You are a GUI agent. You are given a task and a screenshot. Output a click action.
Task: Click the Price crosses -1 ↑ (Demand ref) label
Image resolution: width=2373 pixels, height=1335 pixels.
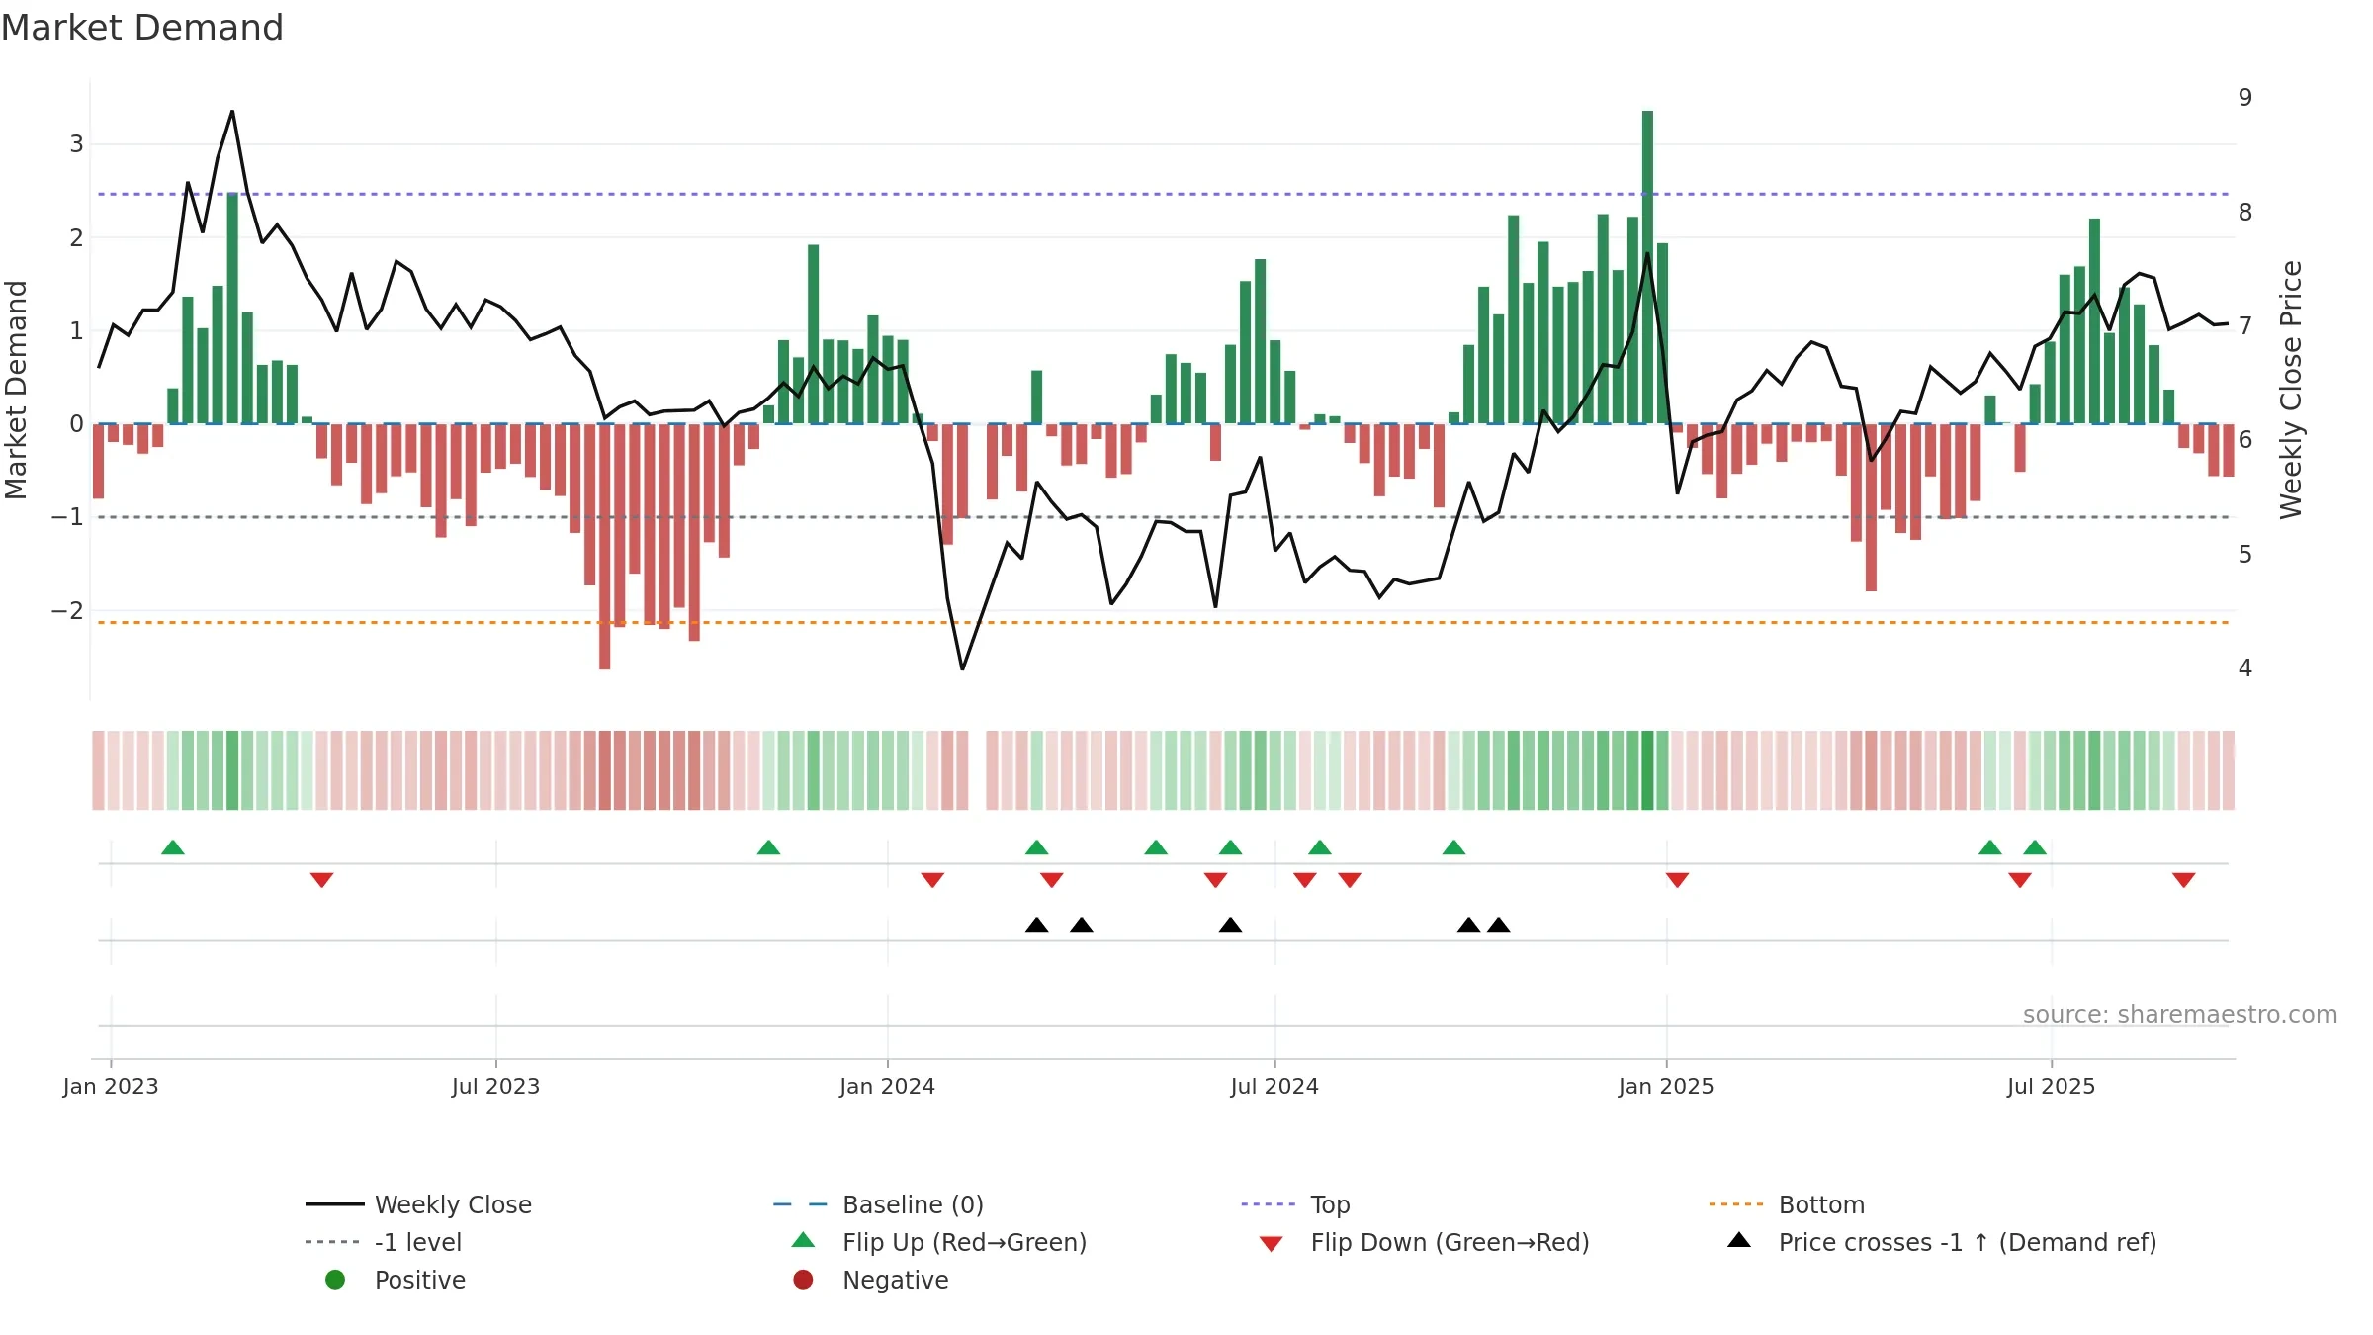[1968, 1242]
